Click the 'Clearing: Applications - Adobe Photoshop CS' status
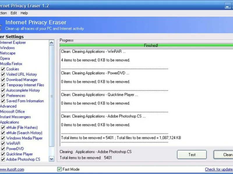Viewport: 233px width, 174px height. tap(96, 152)
